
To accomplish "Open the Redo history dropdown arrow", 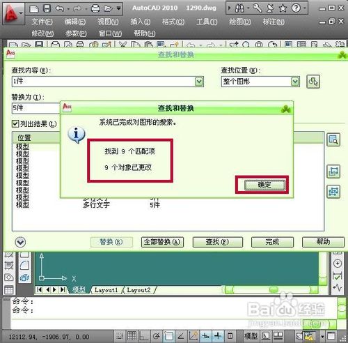I will coord(86,9).
